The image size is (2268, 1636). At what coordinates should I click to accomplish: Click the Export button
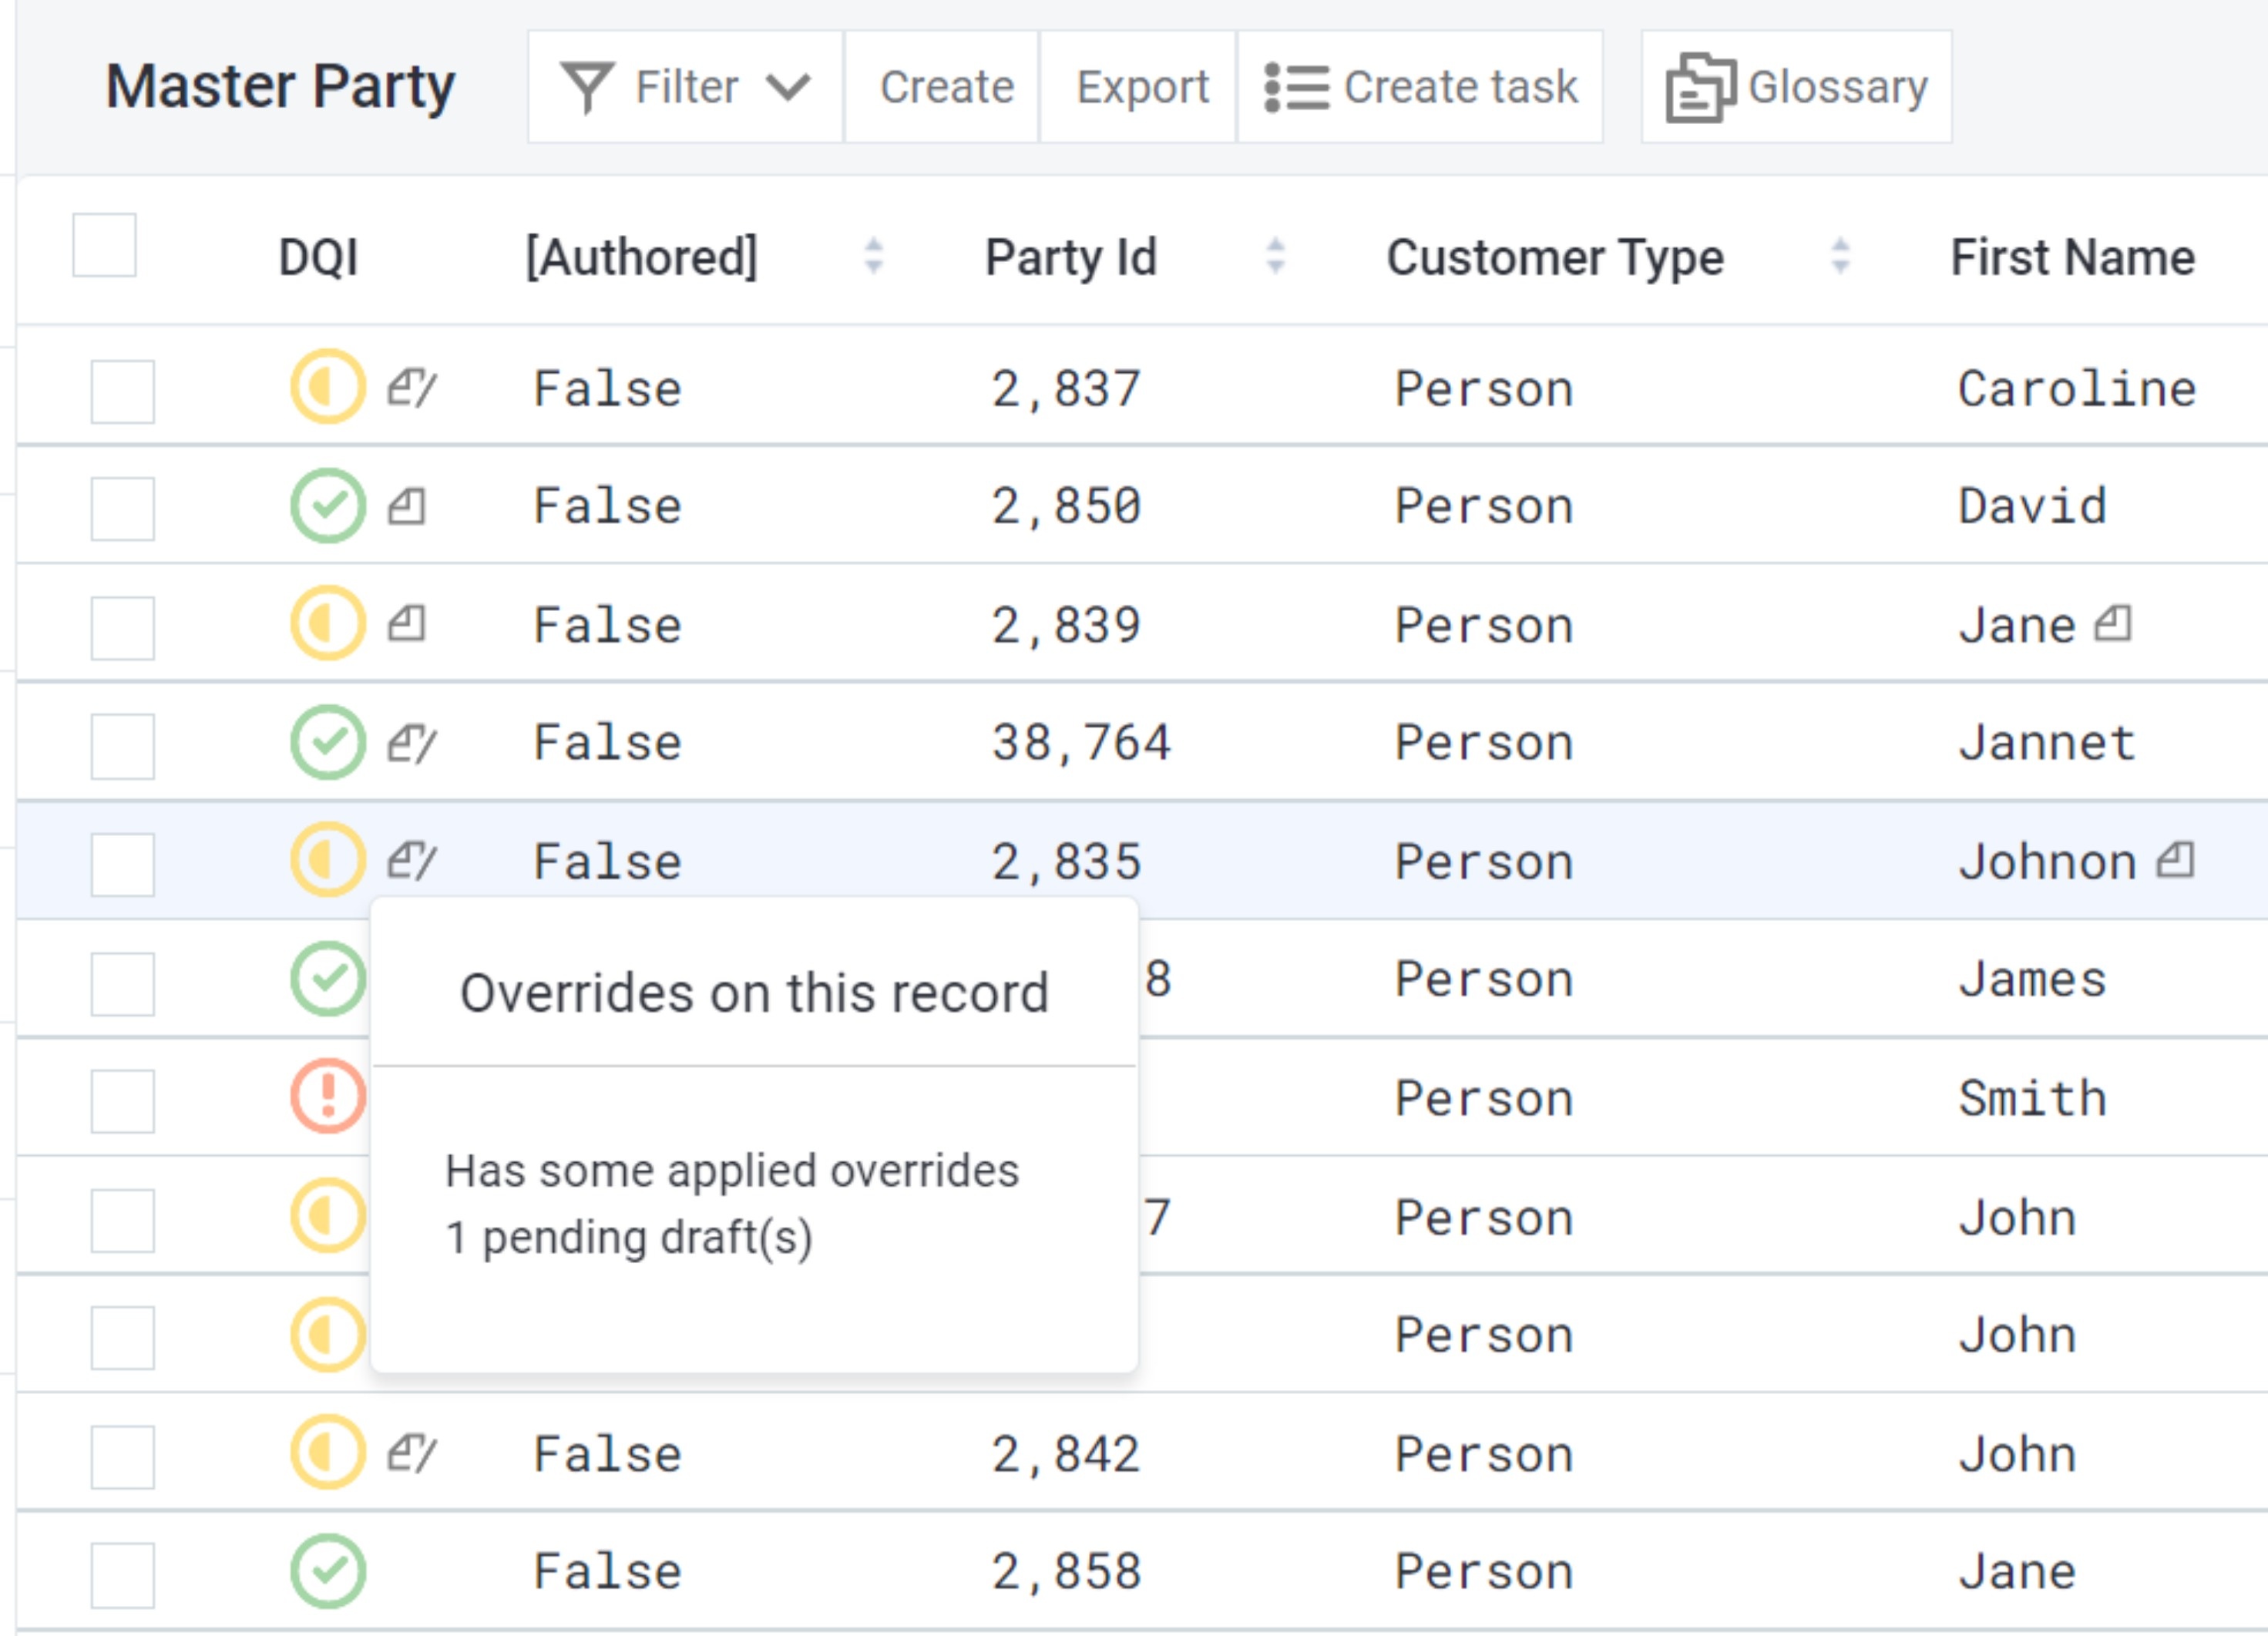pyautogui.click(x=1142, y=87)
